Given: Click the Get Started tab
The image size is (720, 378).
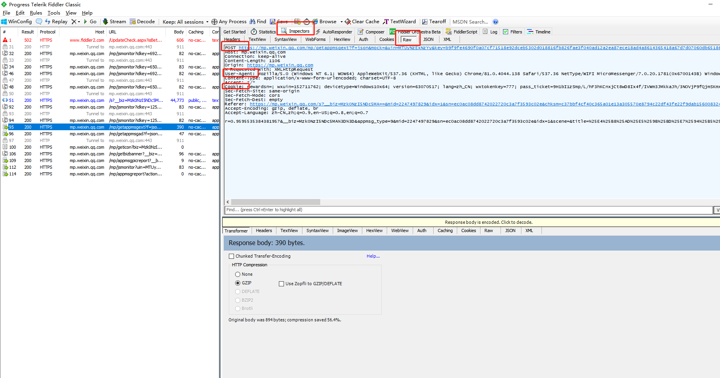Looking at the screenshot, I should tap(234, 32).
